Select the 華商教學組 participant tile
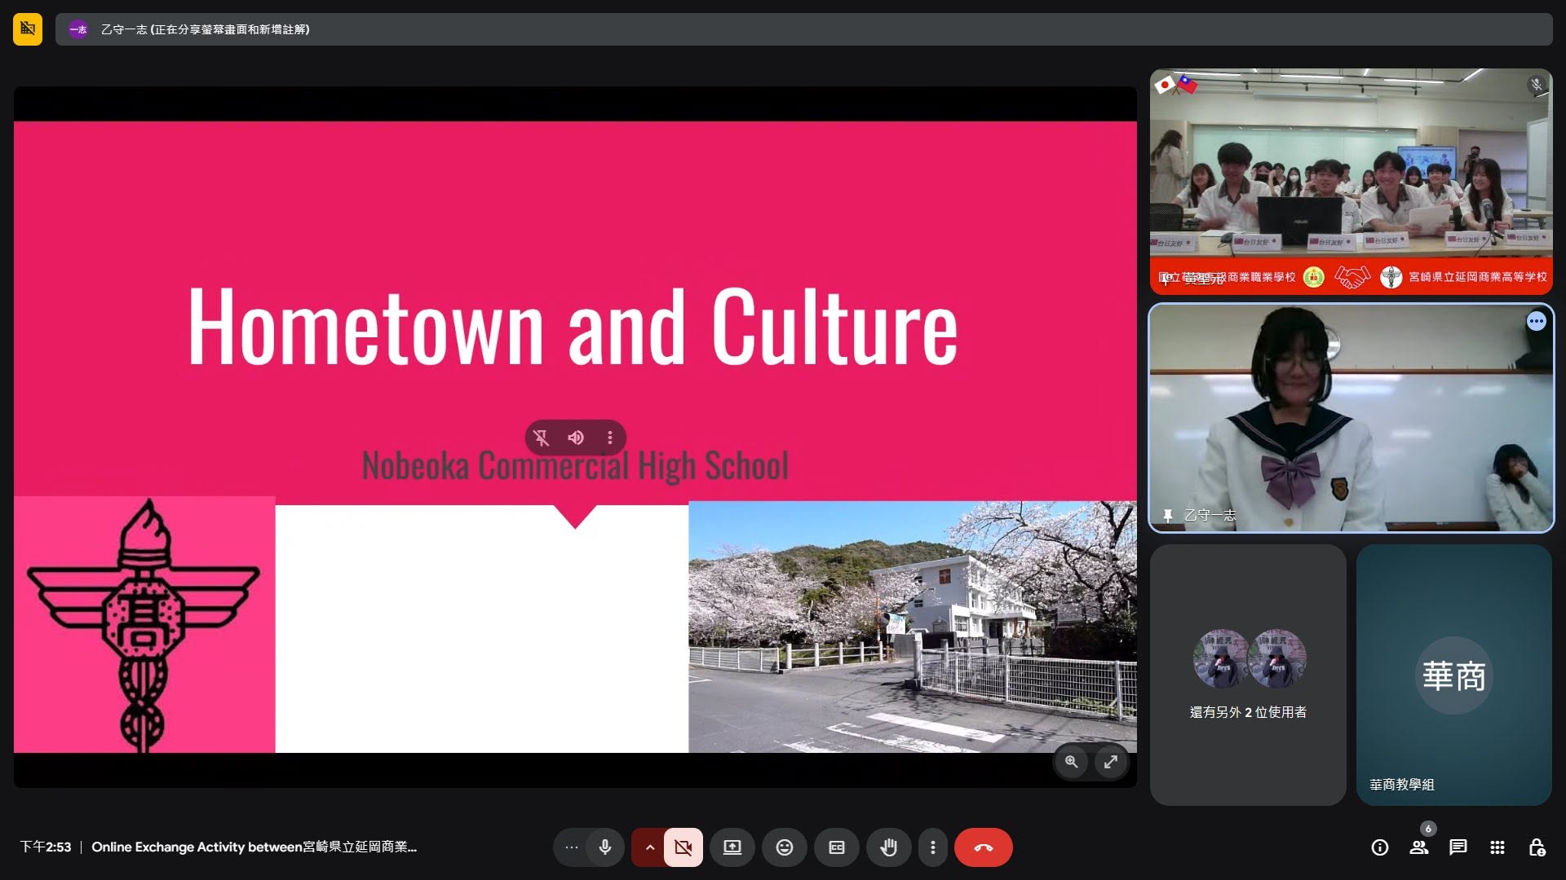The width and height of the screenshot is (1566, 880). [1454, 675]
